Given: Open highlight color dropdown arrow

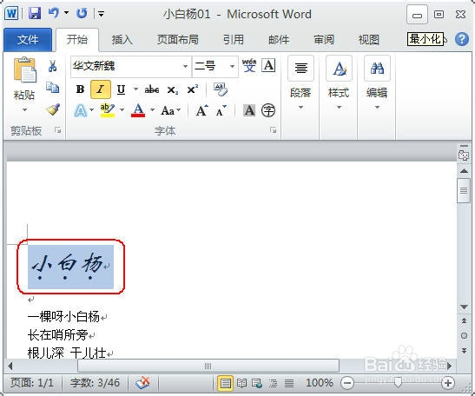Looking at the screenshot, I should [x=122, y=110].
